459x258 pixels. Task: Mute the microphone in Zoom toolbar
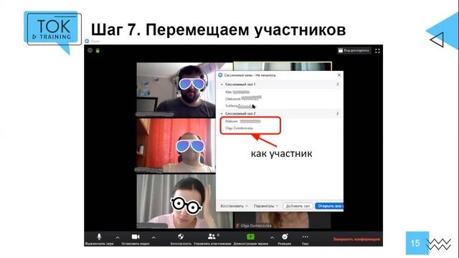[99, 239]
